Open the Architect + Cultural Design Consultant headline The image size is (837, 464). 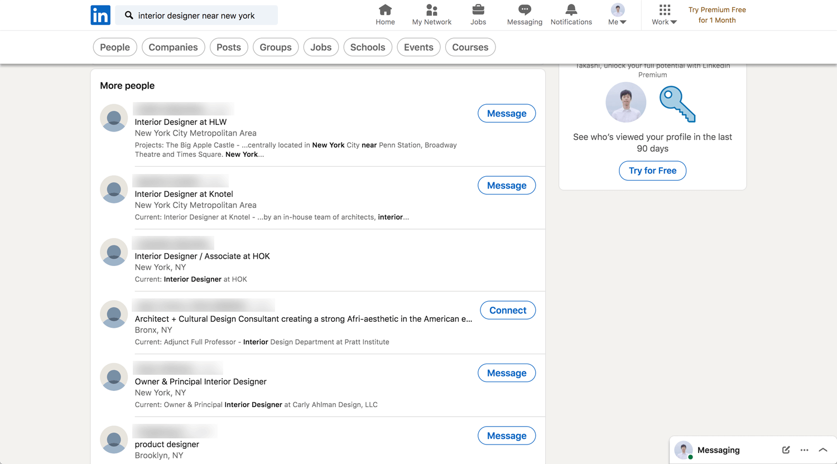coord(303,319)
